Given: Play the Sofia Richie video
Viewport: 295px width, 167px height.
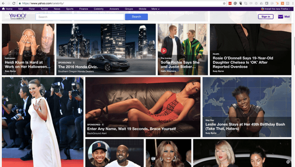Looking at the screenshot, I should [x=164, y=51].
